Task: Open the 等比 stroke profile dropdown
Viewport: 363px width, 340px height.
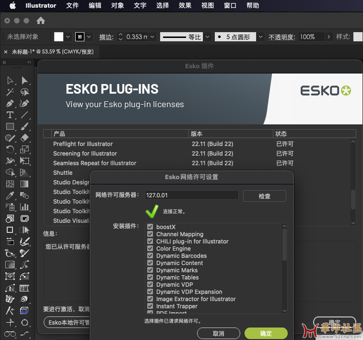Action: 208,36
